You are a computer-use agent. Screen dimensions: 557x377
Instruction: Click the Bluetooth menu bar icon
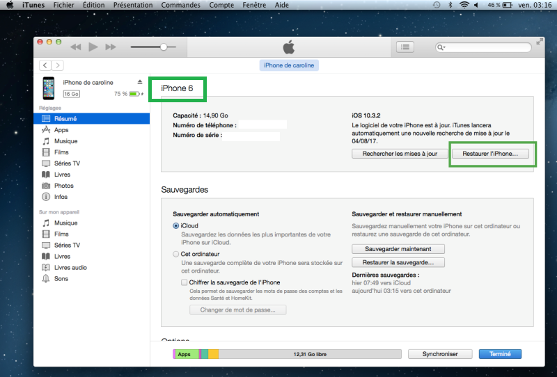pyautogui.click(x=450, y=5)
